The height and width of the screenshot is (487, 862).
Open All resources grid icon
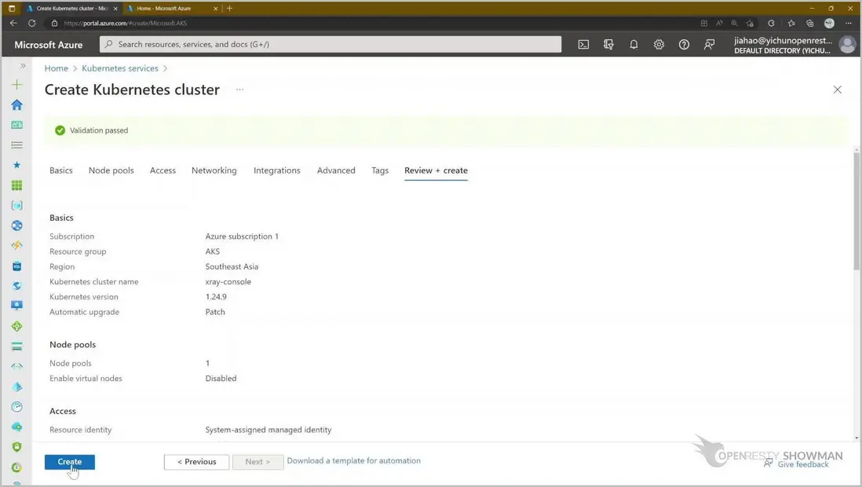[x=17, y=185]
